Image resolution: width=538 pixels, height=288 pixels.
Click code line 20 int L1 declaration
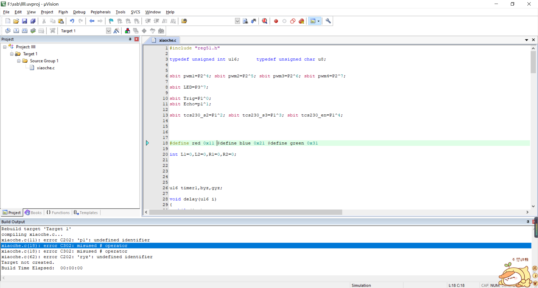(203, 154)
